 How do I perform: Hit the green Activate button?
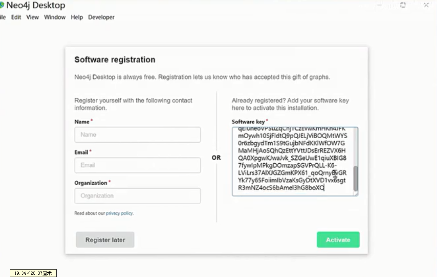point(338,240)
